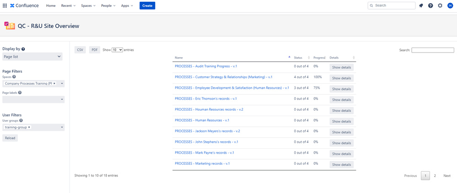457x193 pixels.
Task: Open the Apps menu
Action: [127, 5]
